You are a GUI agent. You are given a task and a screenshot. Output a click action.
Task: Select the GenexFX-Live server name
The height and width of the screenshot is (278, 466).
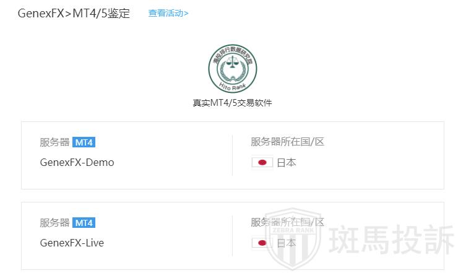point(72,243)
